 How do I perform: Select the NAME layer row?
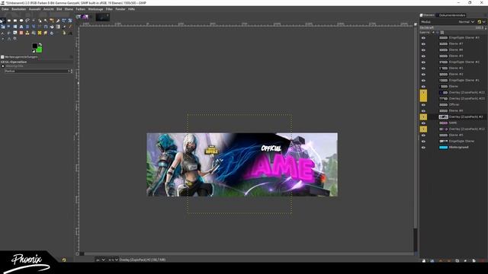tap(453, 123)
